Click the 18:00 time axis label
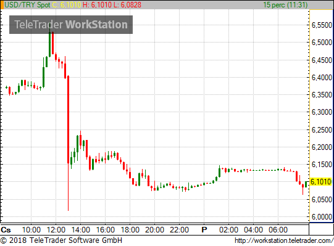The image size is (334, 246). pos(130,230)
